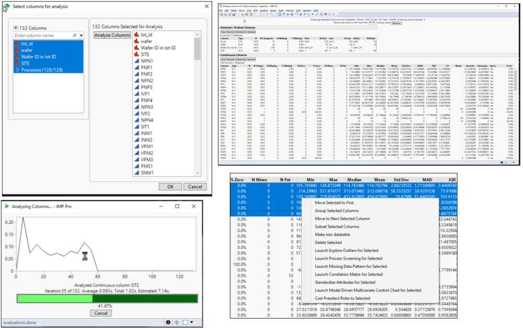Open the dropdown arrow next to column search

(82, 36)
